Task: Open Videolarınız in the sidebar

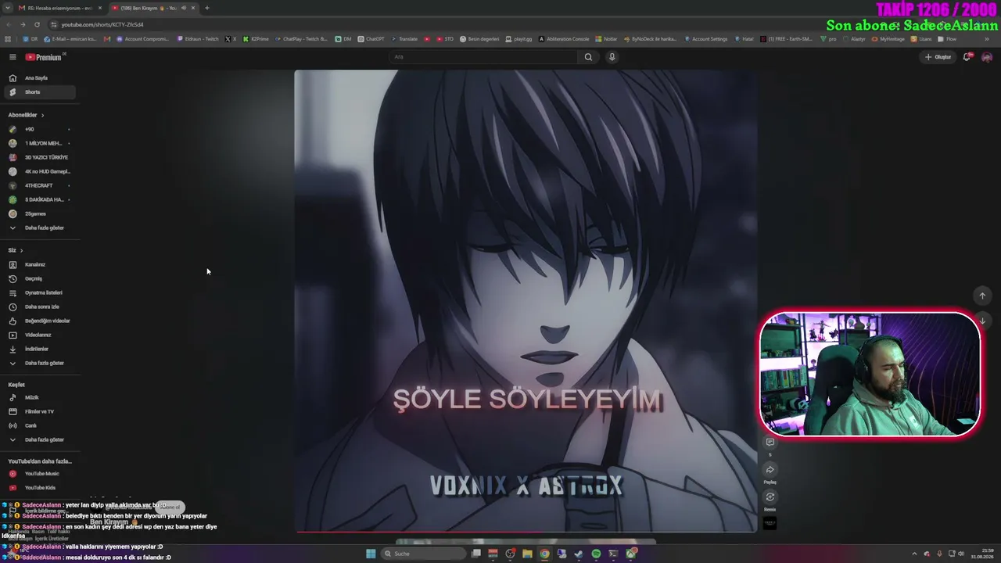Action: click(40, 335)
